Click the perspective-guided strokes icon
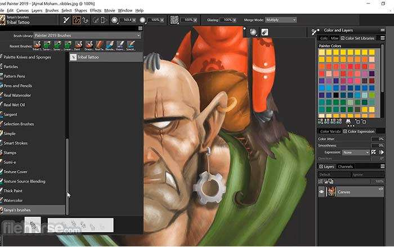Screen dimensions: 394x247 104,20
